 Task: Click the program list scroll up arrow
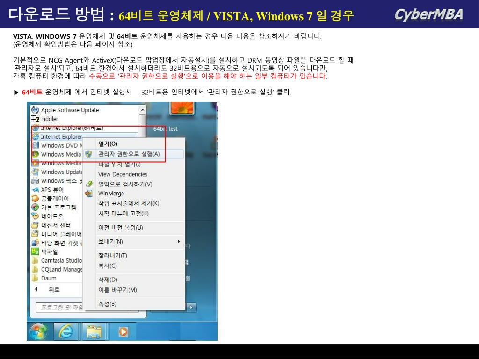[142, 109]
